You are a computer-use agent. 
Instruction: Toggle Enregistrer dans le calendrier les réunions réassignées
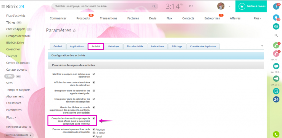pos(94,99)
